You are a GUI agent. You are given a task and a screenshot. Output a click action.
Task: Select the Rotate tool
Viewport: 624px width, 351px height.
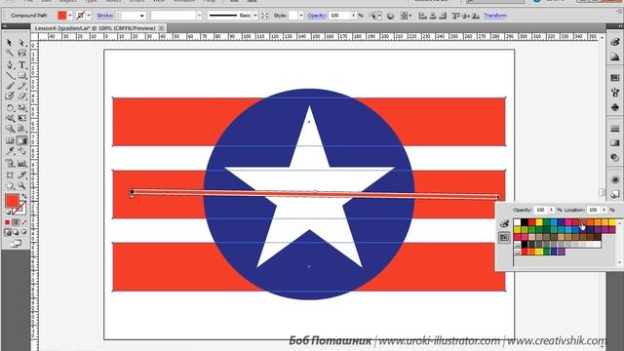click(10, 107)
